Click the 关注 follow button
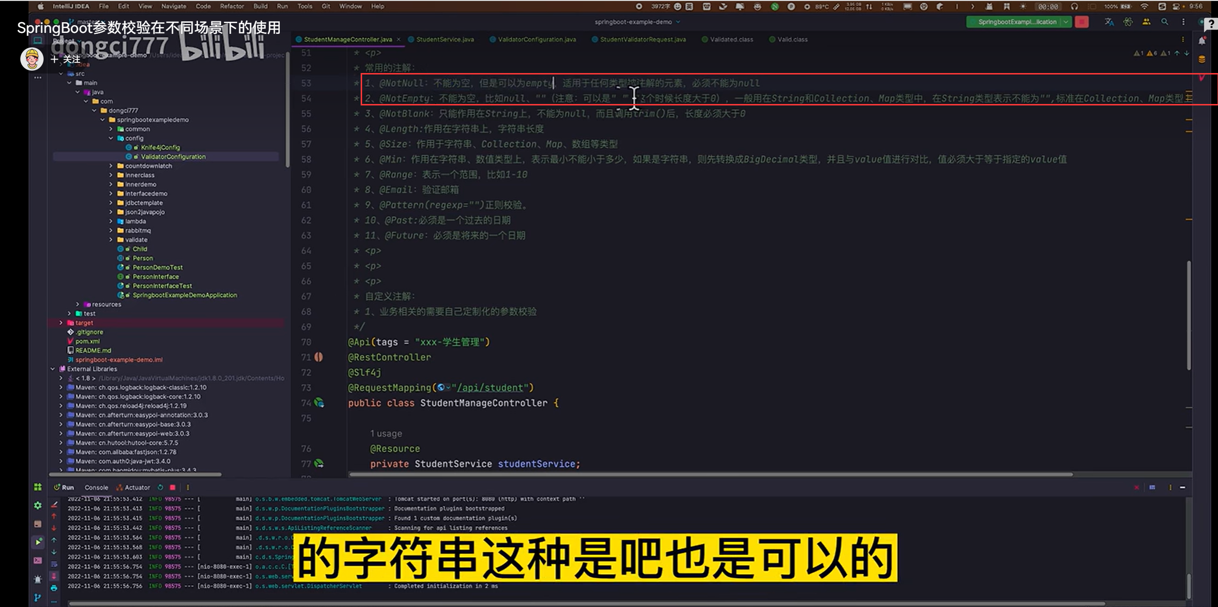 pos(66,59)
